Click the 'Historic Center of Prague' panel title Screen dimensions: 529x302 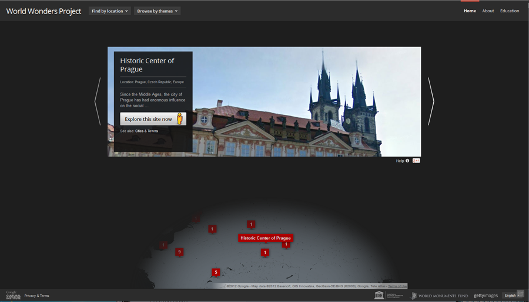(147, 65)
